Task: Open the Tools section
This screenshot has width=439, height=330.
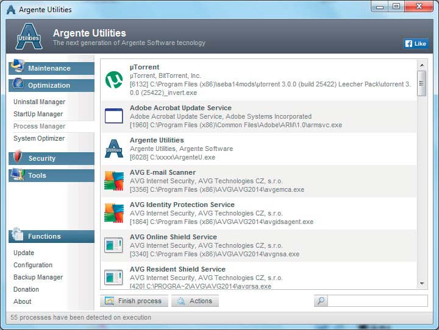Action: (51, 175)
